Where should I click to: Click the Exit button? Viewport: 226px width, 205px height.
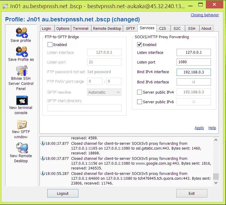point(192,193)
